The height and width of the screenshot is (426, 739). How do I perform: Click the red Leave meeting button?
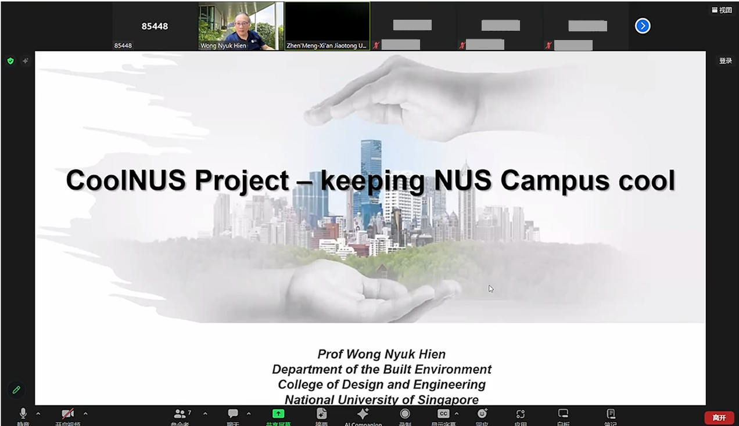(x=719, y=417)
